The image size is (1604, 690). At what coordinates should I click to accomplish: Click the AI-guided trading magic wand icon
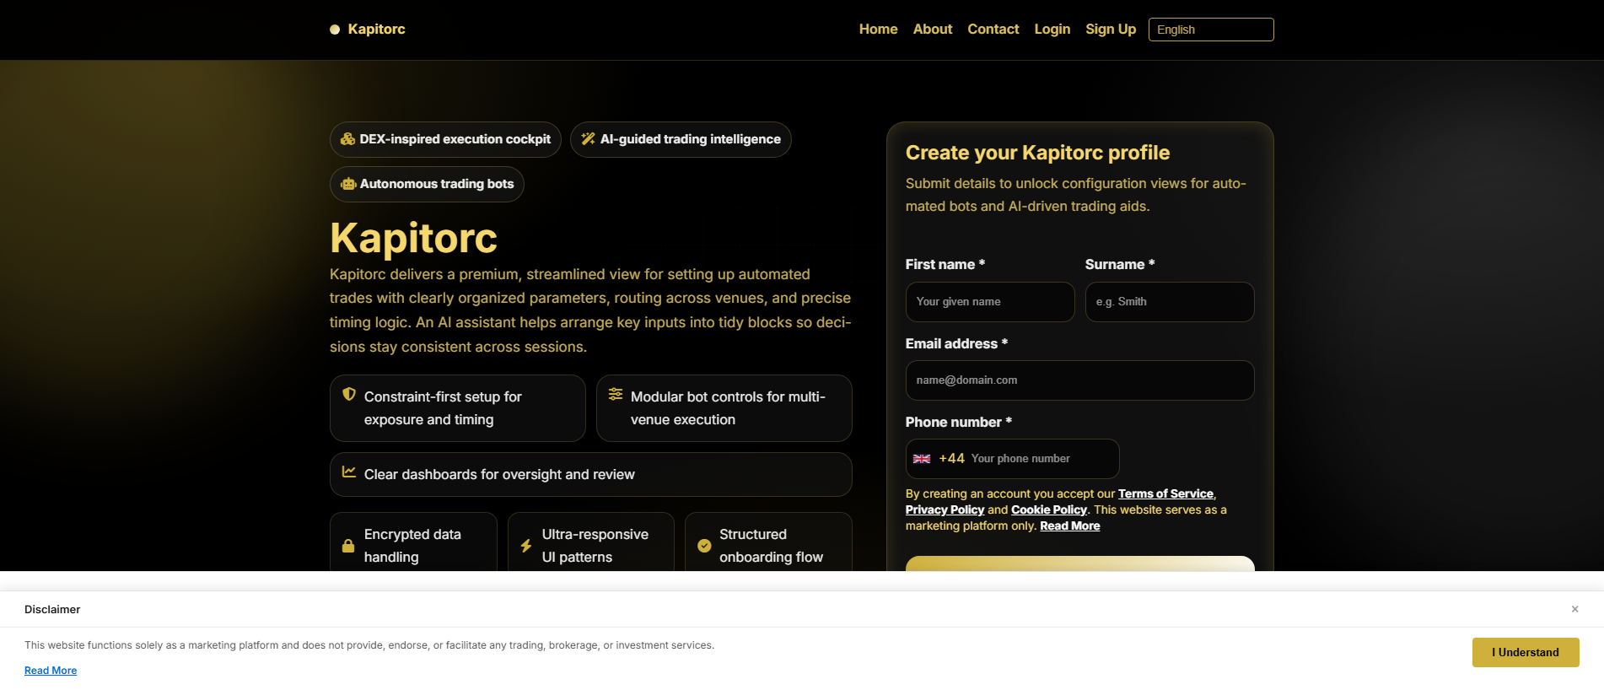pos(588,139)
